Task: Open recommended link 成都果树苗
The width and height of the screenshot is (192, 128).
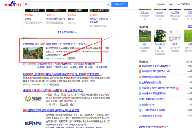Action: point(101,67)
